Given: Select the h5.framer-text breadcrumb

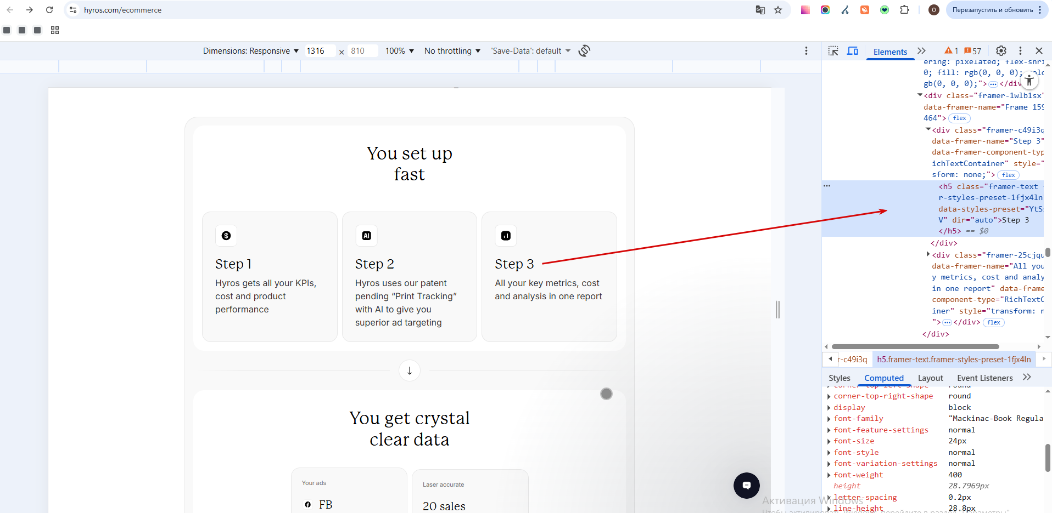Looking at the screenshot, I should tap(954, 360).
